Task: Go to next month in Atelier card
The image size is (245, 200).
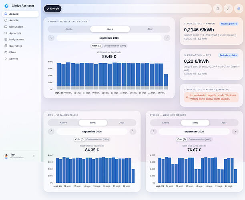Action: (235, 132)
